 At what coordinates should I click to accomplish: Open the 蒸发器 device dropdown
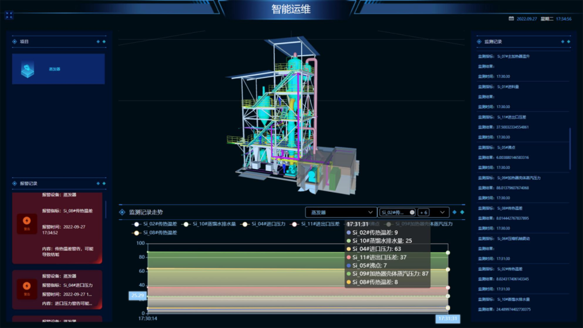point(340,212)
